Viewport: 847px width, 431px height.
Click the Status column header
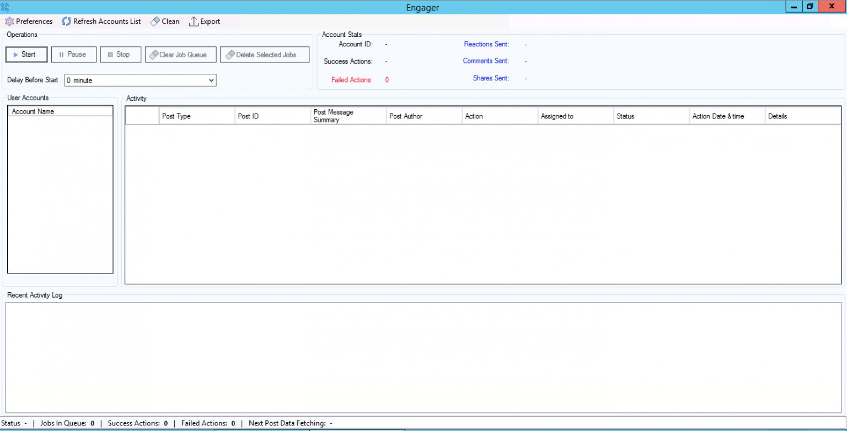coord(651,116)
